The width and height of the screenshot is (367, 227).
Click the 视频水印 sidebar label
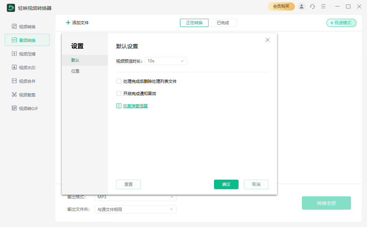[27, 67]
